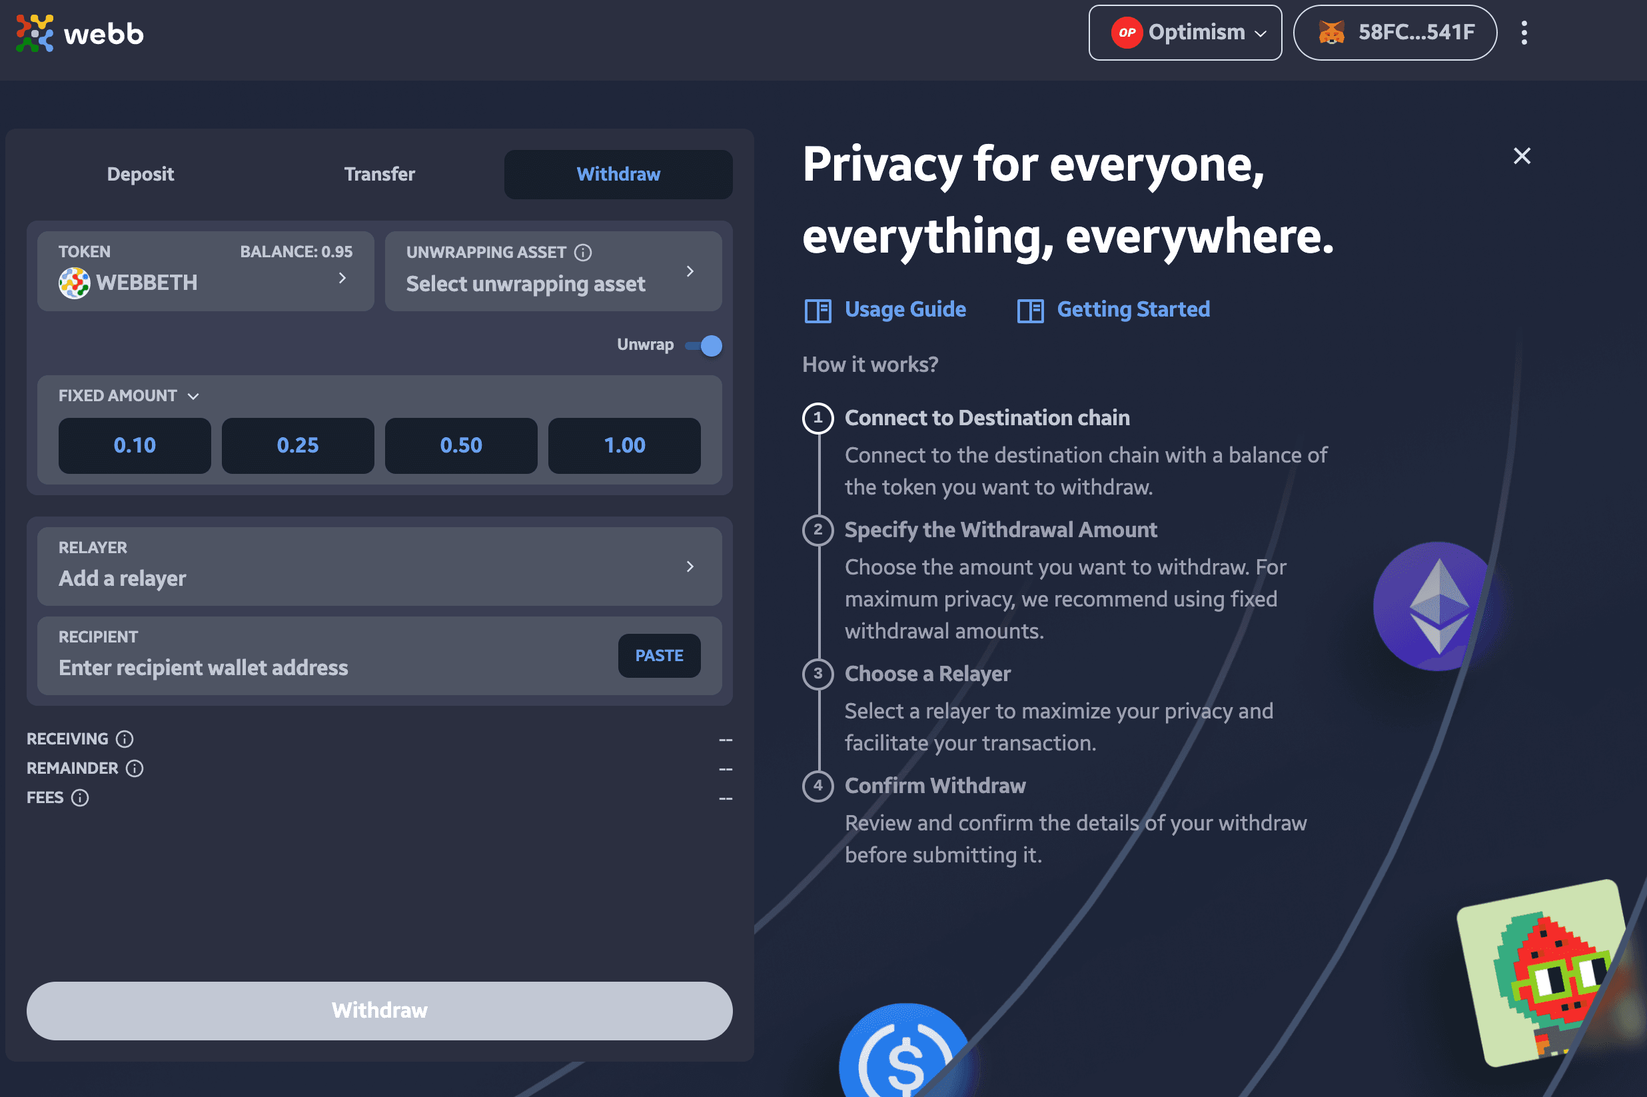
Task: Click the Usage Guide book icon
Action: [816, 309]
